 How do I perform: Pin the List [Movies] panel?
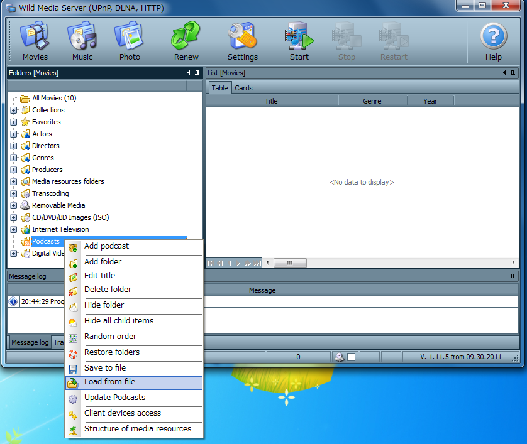[513, 73]
